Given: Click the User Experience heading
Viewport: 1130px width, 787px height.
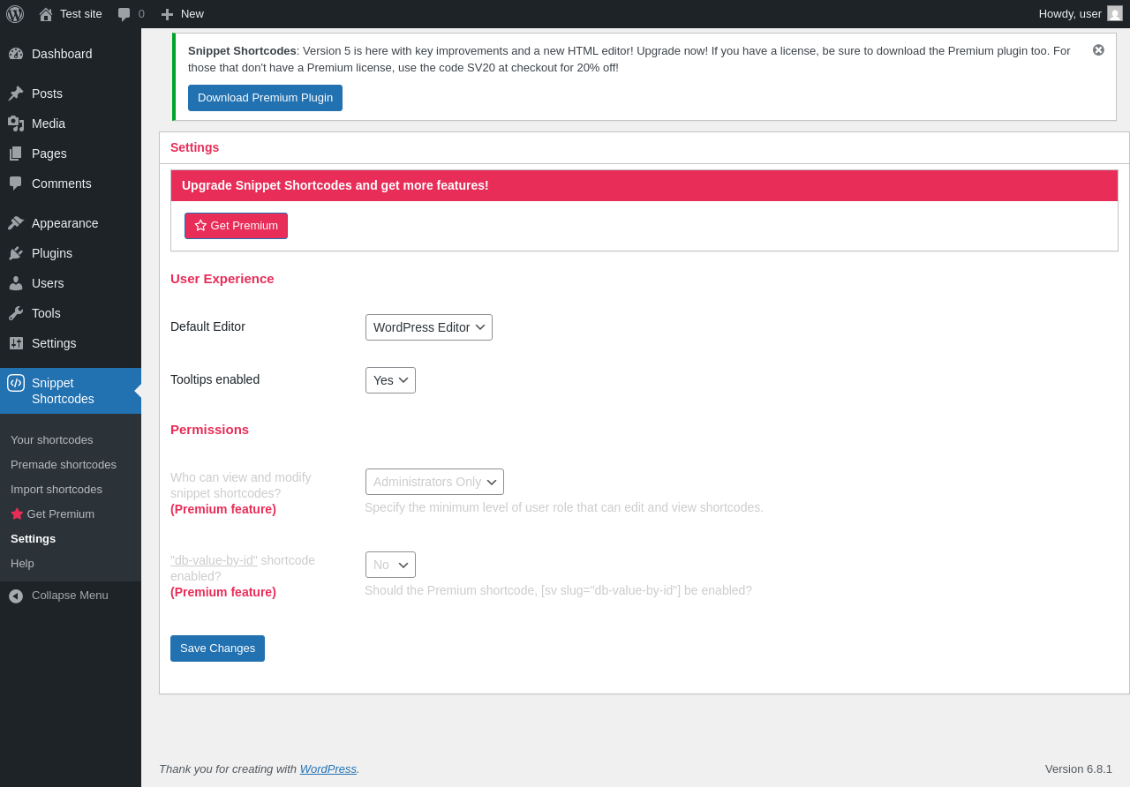Looking at the screenshot, I should [x=222, y=279].
